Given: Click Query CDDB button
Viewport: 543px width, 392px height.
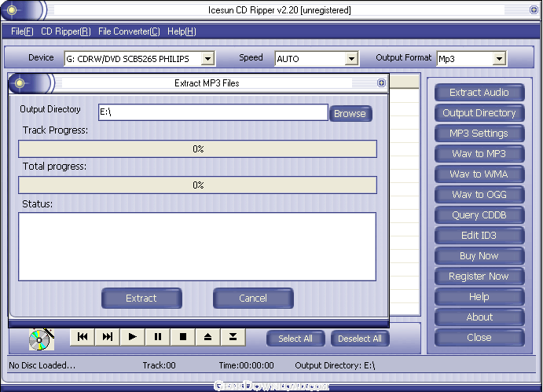Looking at the screenshot, I should 479,215.
